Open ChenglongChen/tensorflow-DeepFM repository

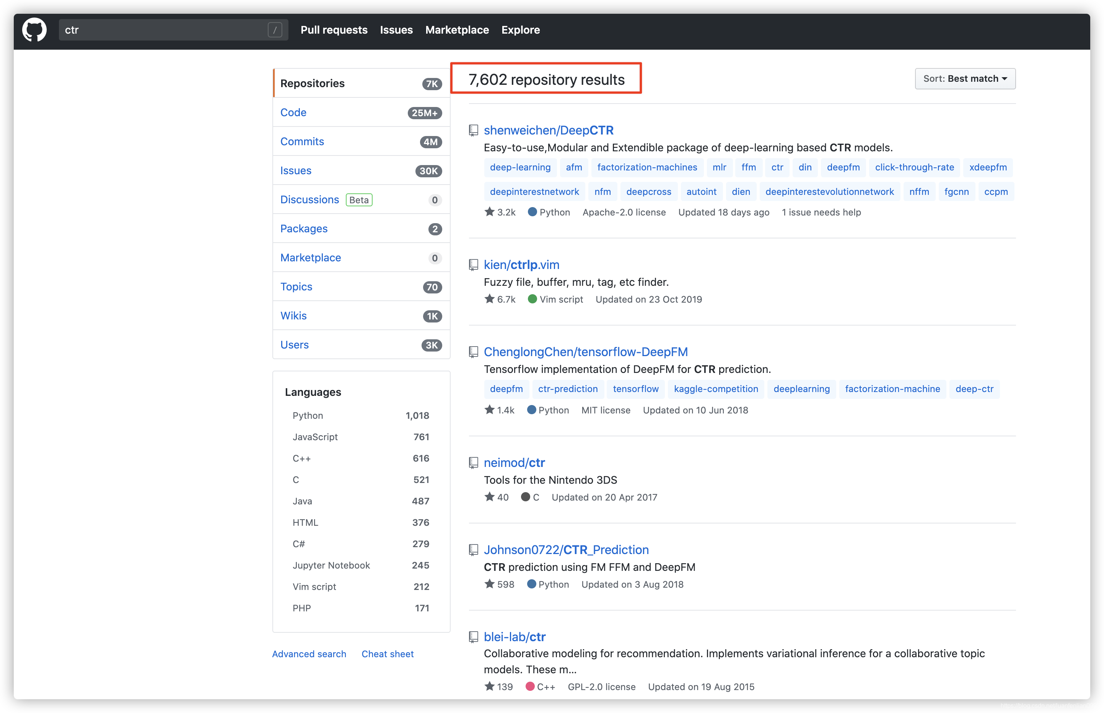click(586, 352)
